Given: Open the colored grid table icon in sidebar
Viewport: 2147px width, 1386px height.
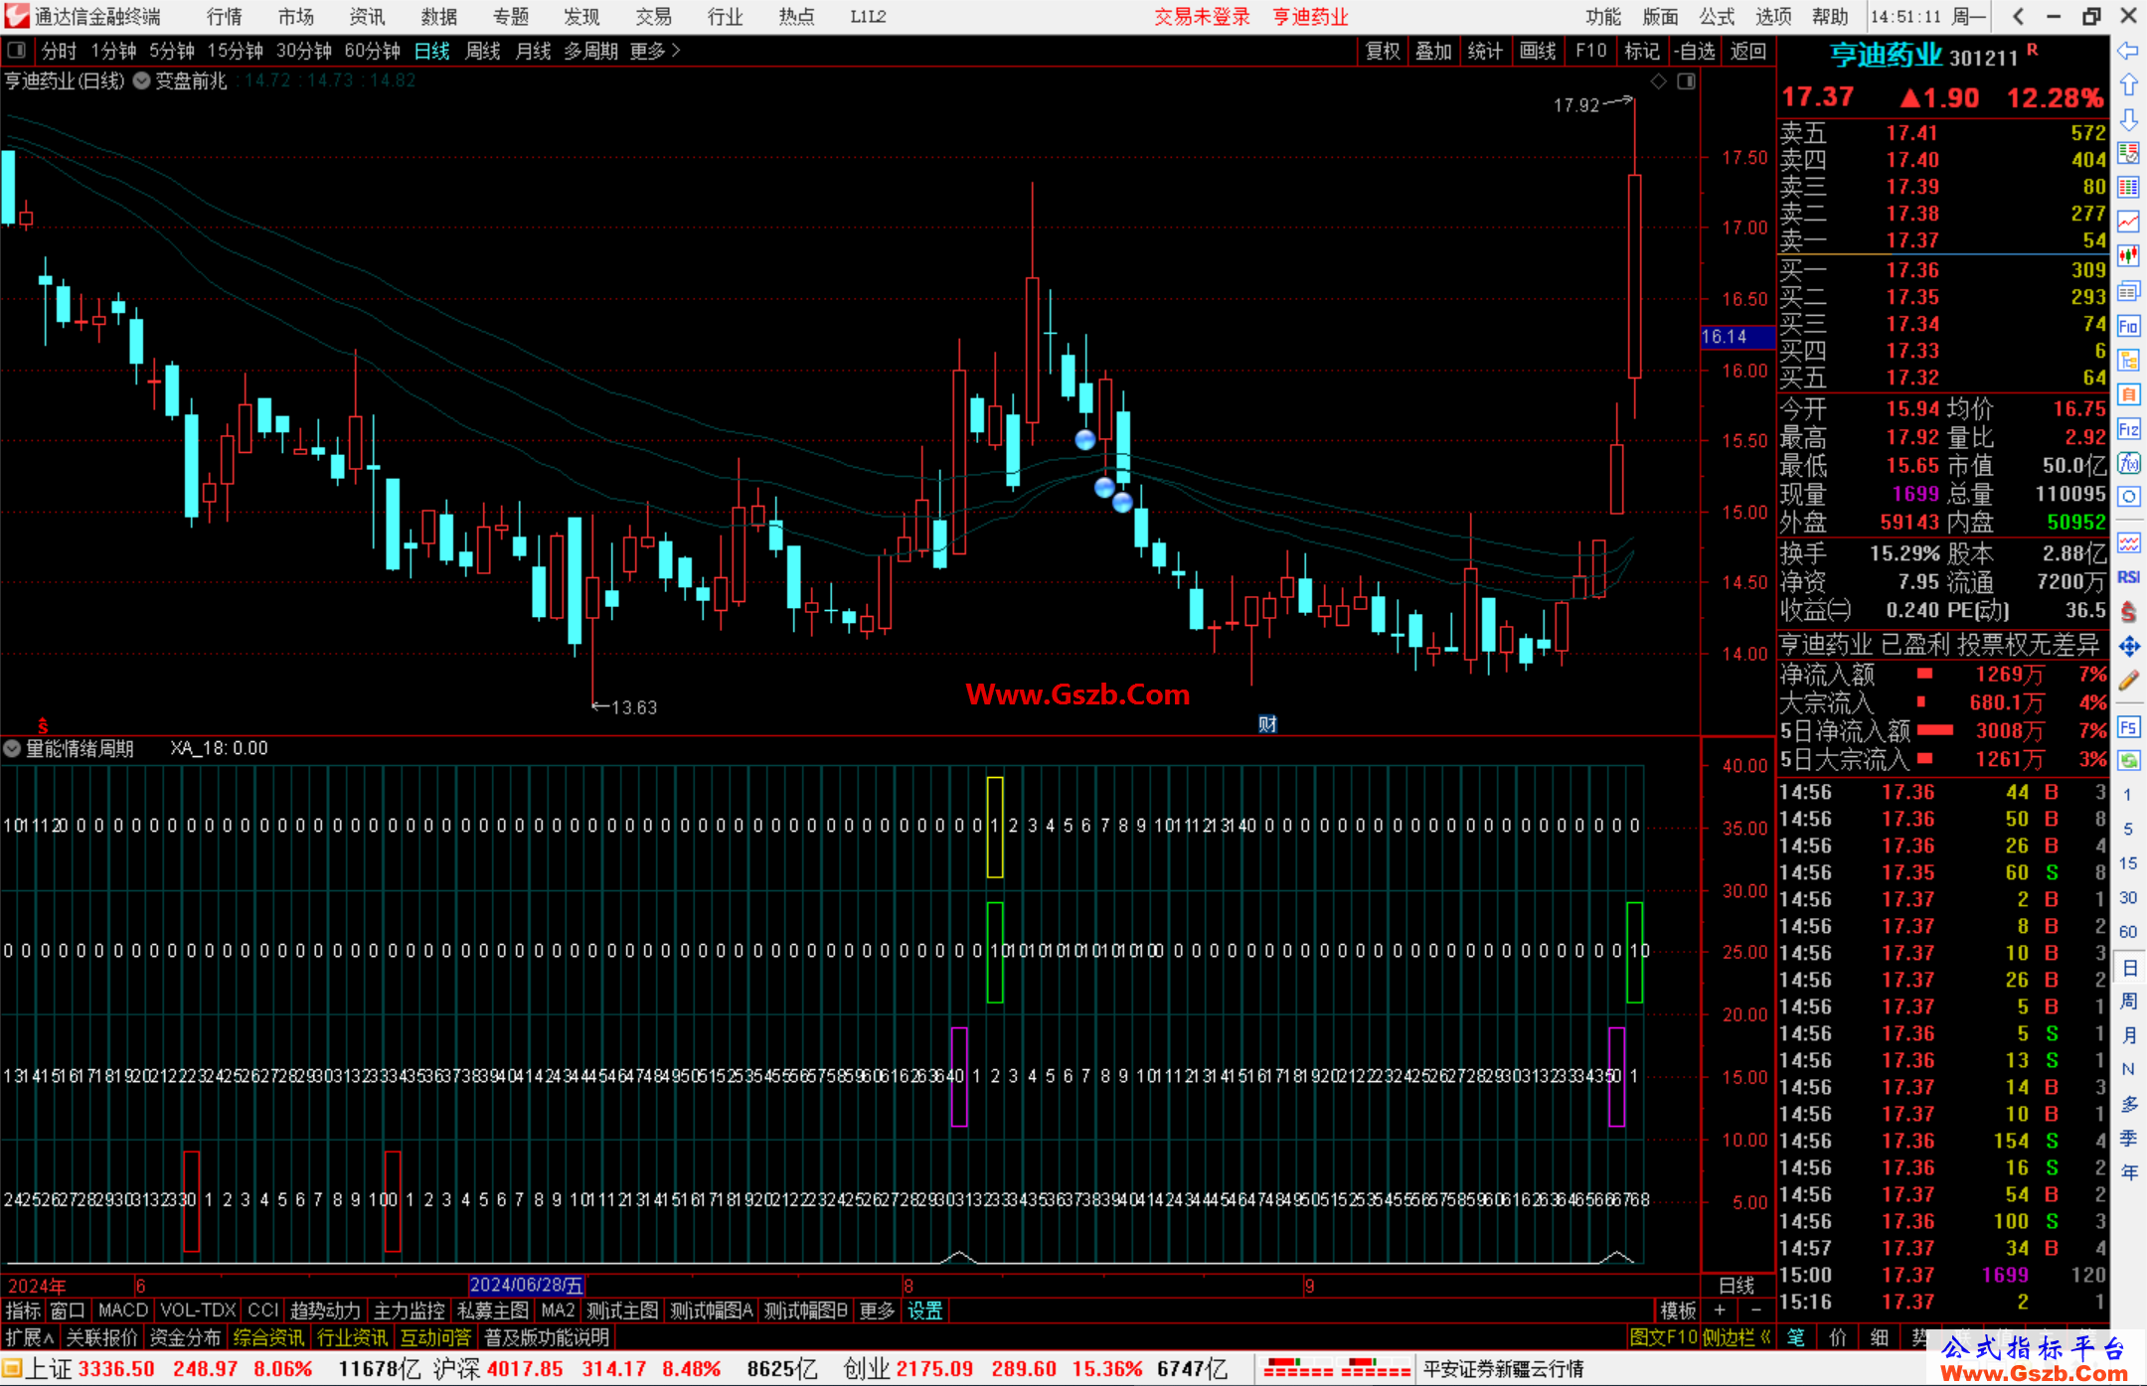Looking at the screenshot, I should 2128,187.
